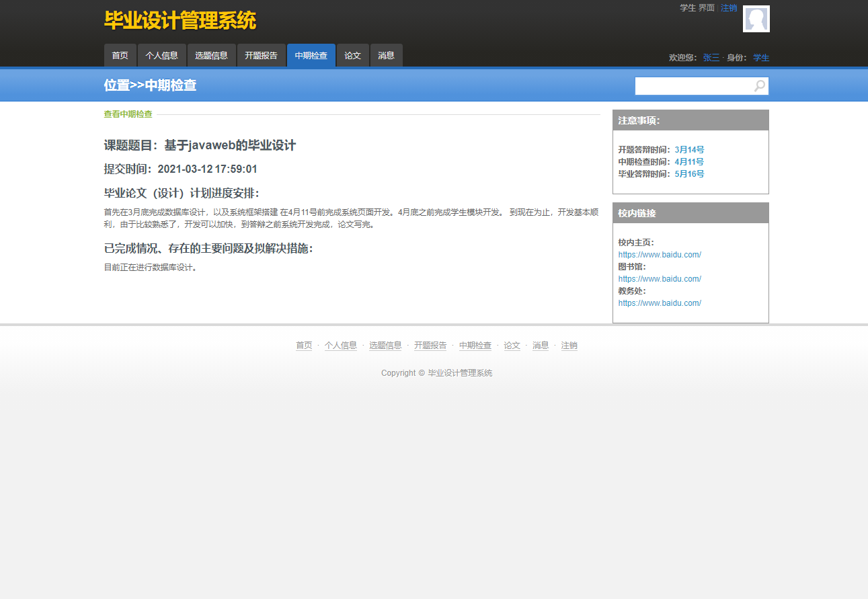The width and height of the screenshot is (868, 599).
Task: Select the 选题信息 tab
Action: point(211,55)
